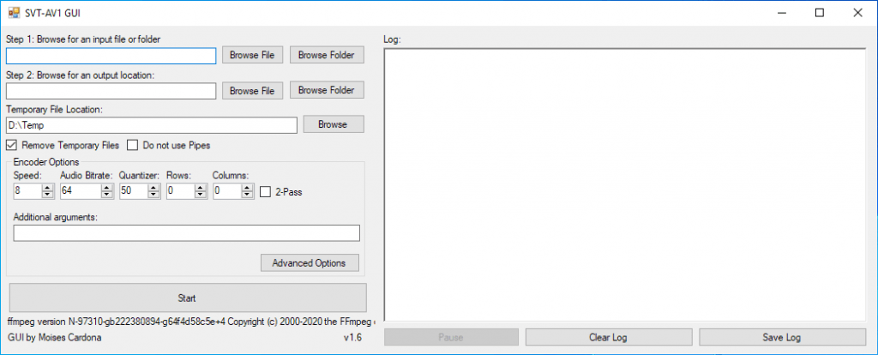878x355 pixels.
Task: Decrease Rows value with down arrow
Action: (201, 195)
